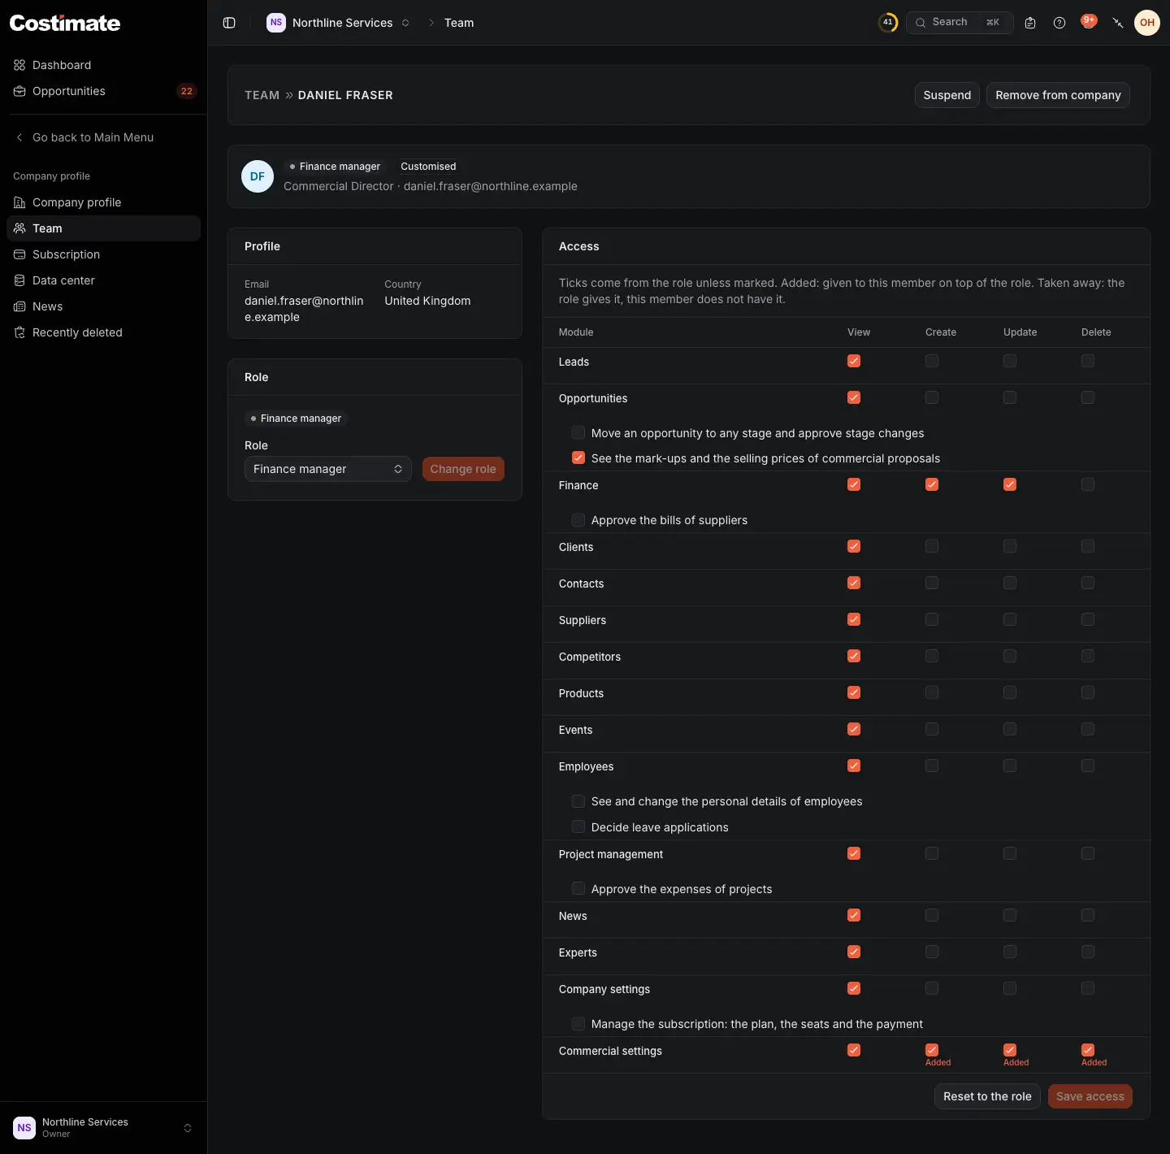This screenshot has height=1154, width=1170.
Task: Open the Finance manager role dropdown
Action: [328, 469]
